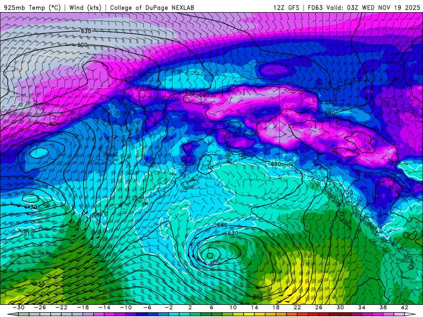Select the -26 colorbar scale label
The image size is (423, 317).
(40, 307)
